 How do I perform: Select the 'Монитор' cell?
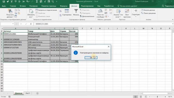(x=39, y=48)
